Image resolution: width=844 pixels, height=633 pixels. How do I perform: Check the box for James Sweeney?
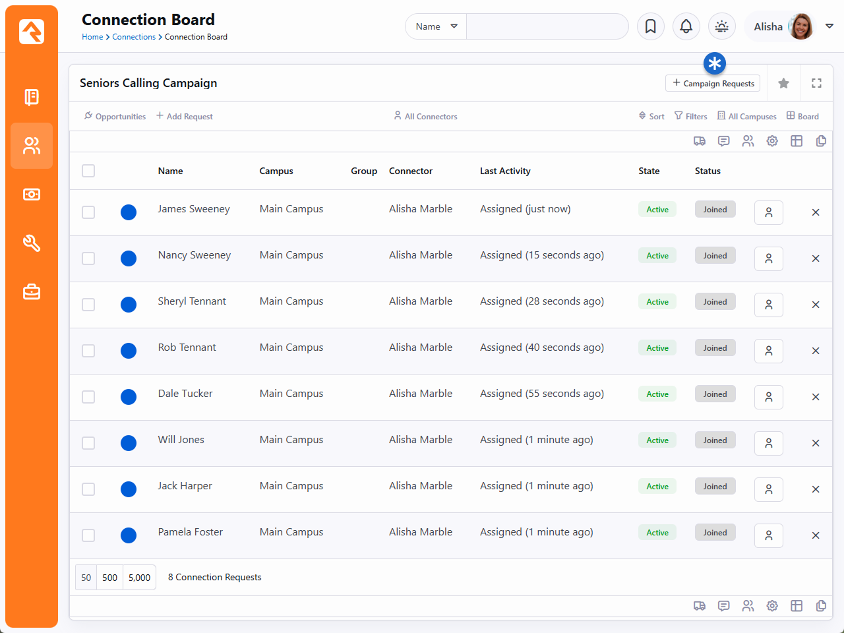[88, 212]
